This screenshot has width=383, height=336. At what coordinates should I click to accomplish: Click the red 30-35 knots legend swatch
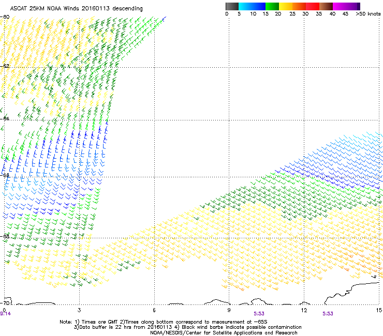click(313, 6)
